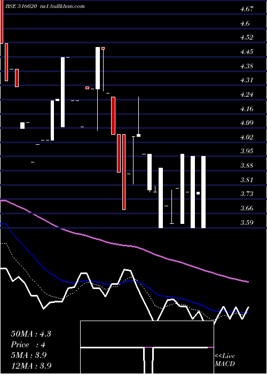Click the MACD histogram box
This screenshot has height=374, width=267.
coord(147,347)
